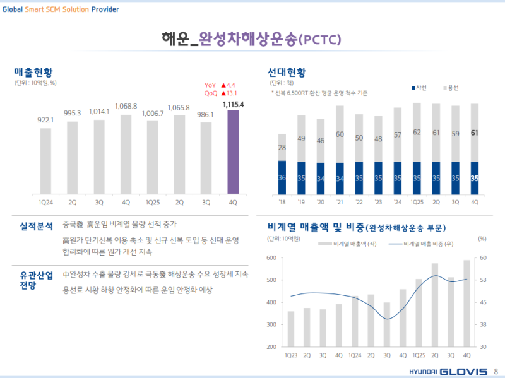Viewport: 505px width, 378px height.
Task: Click the red triangle next to YoY 4.4
Action: 223,85
